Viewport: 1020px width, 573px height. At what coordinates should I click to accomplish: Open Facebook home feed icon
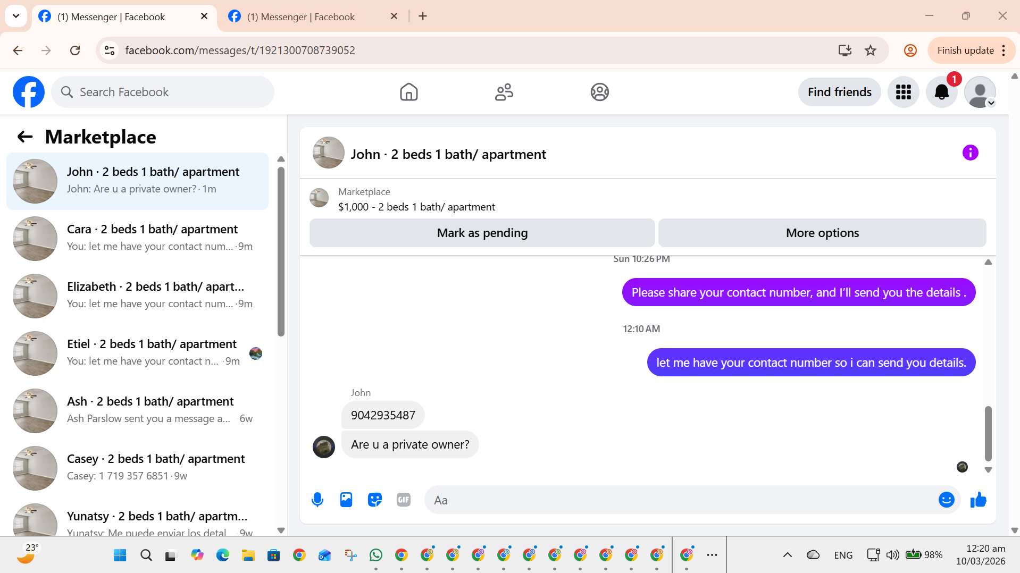[408, 92]
